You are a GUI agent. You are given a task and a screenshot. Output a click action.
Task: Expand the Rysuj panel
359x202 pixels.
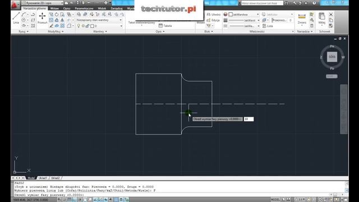24,31
